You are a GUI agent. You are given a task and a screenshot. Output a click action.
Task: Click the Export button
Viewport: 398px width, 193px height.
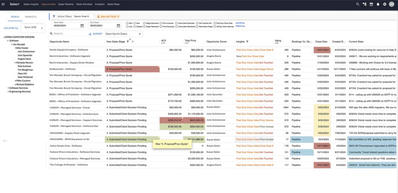[x=96, y=34]
